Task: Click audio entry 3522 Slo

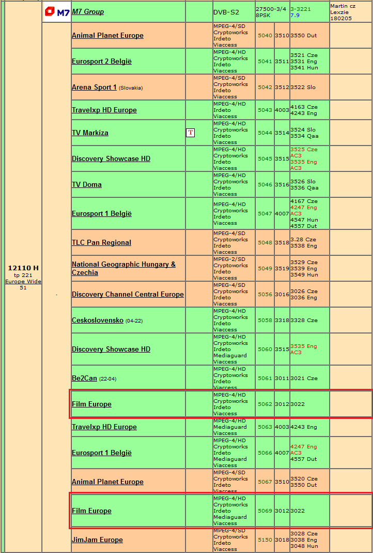Action: pyautogui.click(x=303, y=87)
